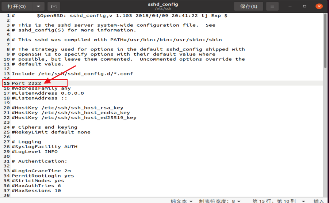Click the line '#LoginGraceTime 2m'
The height and width of the screenshot is (203, 329).
41,171
